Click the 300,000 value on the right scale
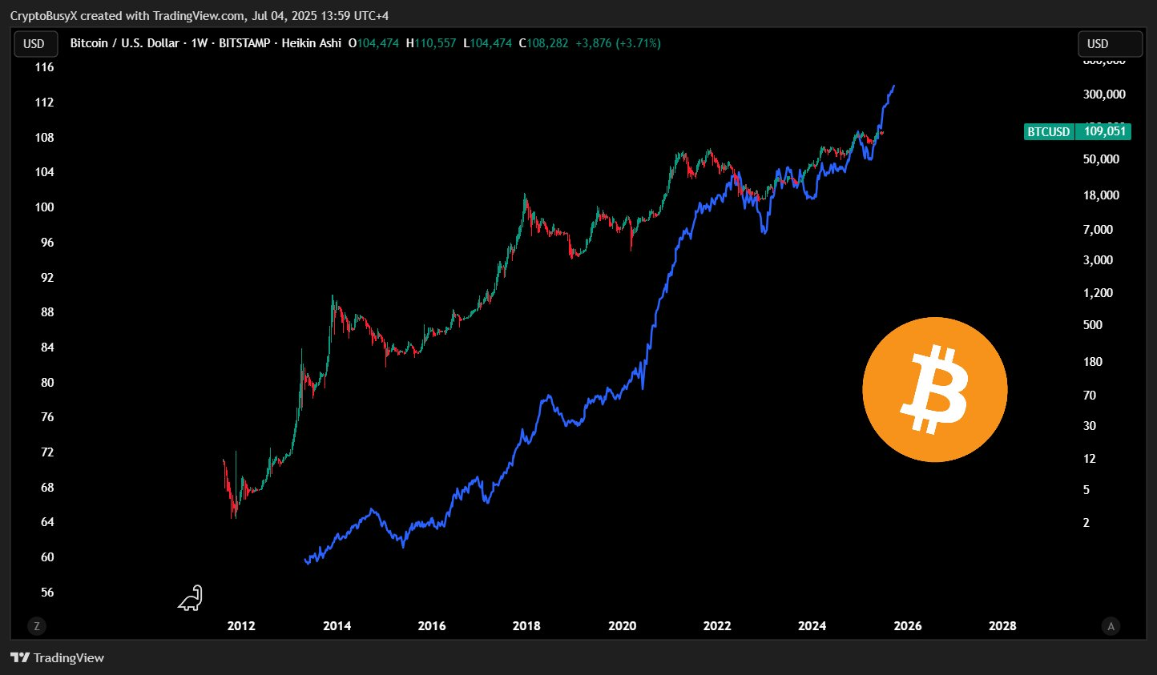Screen dimensions: 1157x675 [x=1104, y=94]
